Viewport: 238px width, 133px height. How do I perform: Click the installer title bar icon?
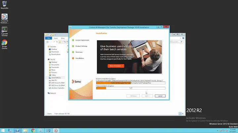[70, 27]
